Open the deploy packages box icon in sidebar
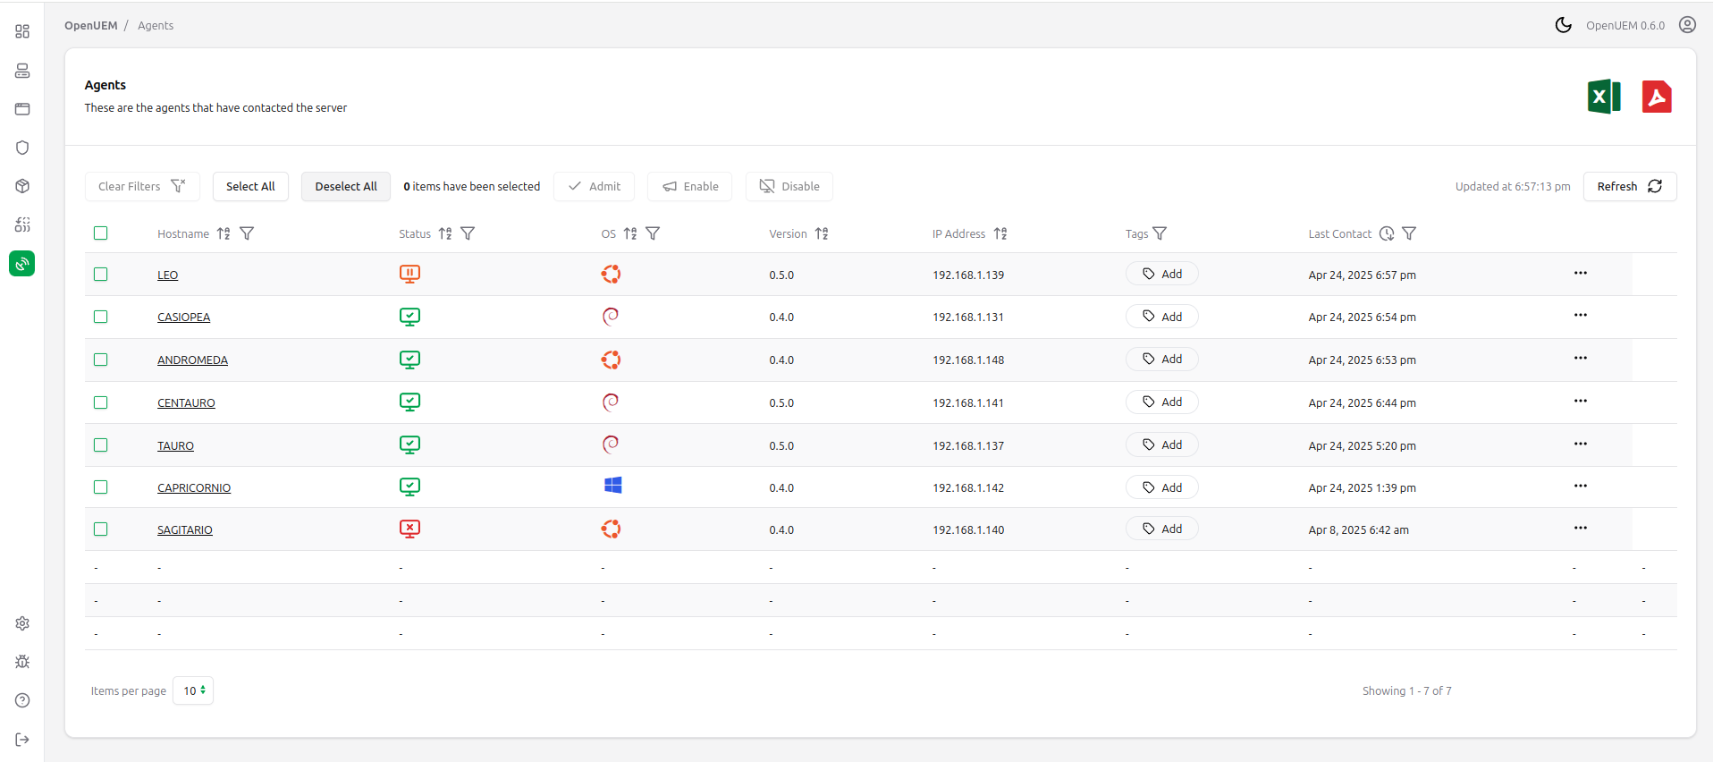This screenshot has height=762, width=1713. pyautogui.click(x=22, y=186)
